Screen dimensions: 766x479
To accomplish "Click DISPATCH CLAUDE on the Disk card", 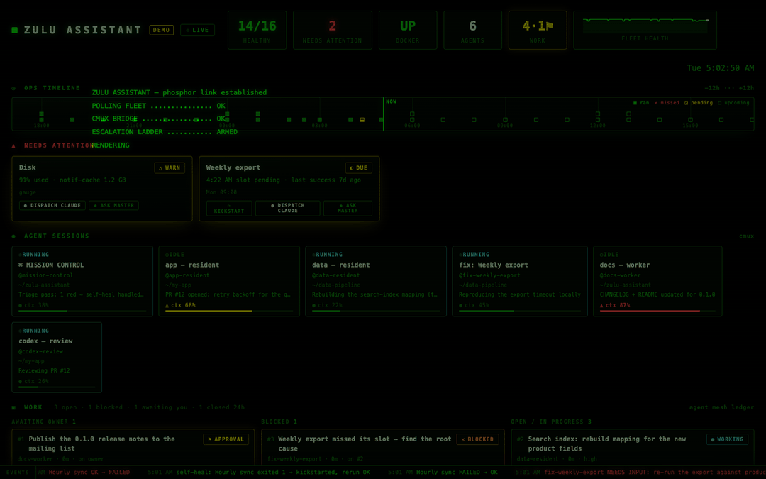I will [x=52, y=205].
